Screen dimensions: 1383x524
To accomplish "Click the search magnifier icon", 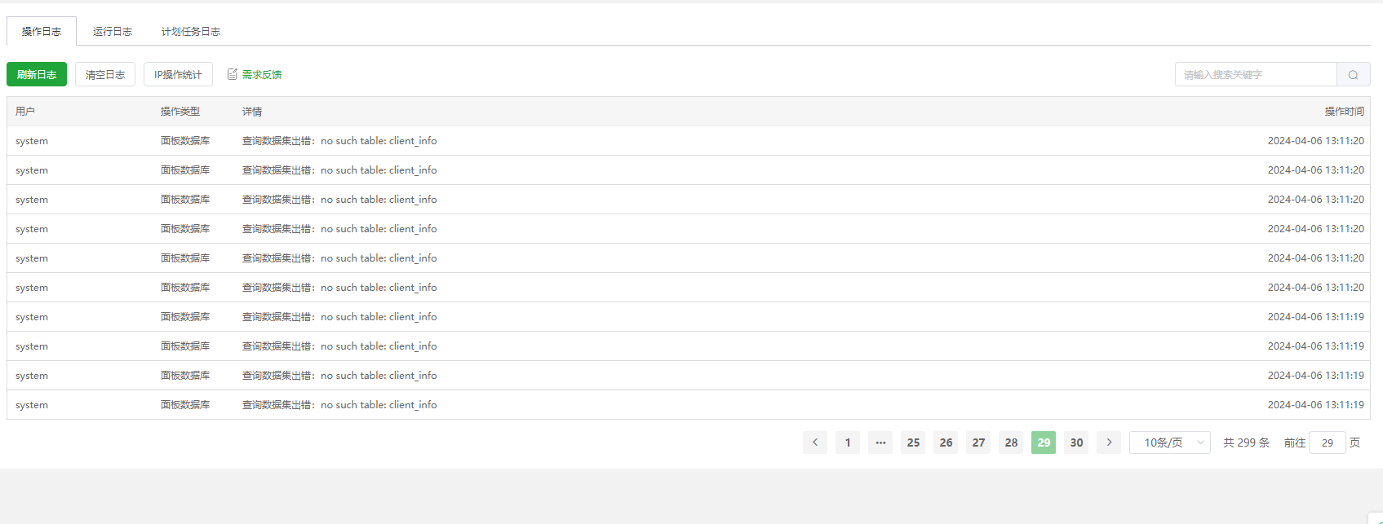I will tap(1353, 75).
